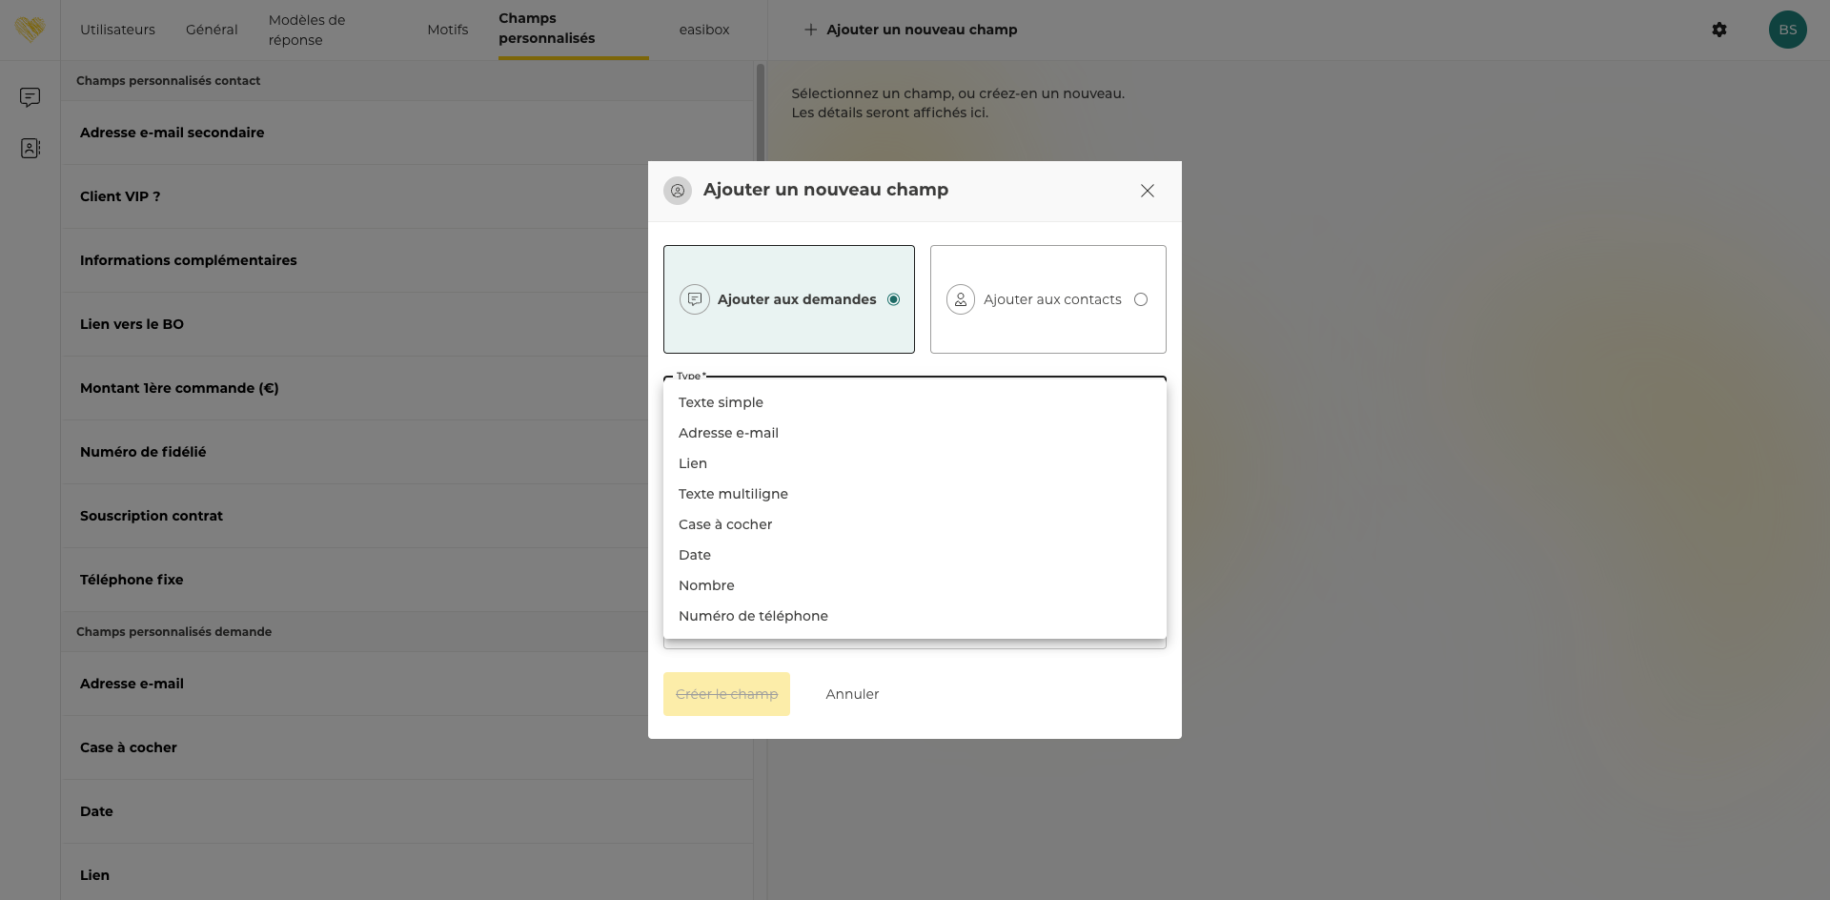Open the Motifs tab
The image size is (1830, 900).
[x=447, y=30]
